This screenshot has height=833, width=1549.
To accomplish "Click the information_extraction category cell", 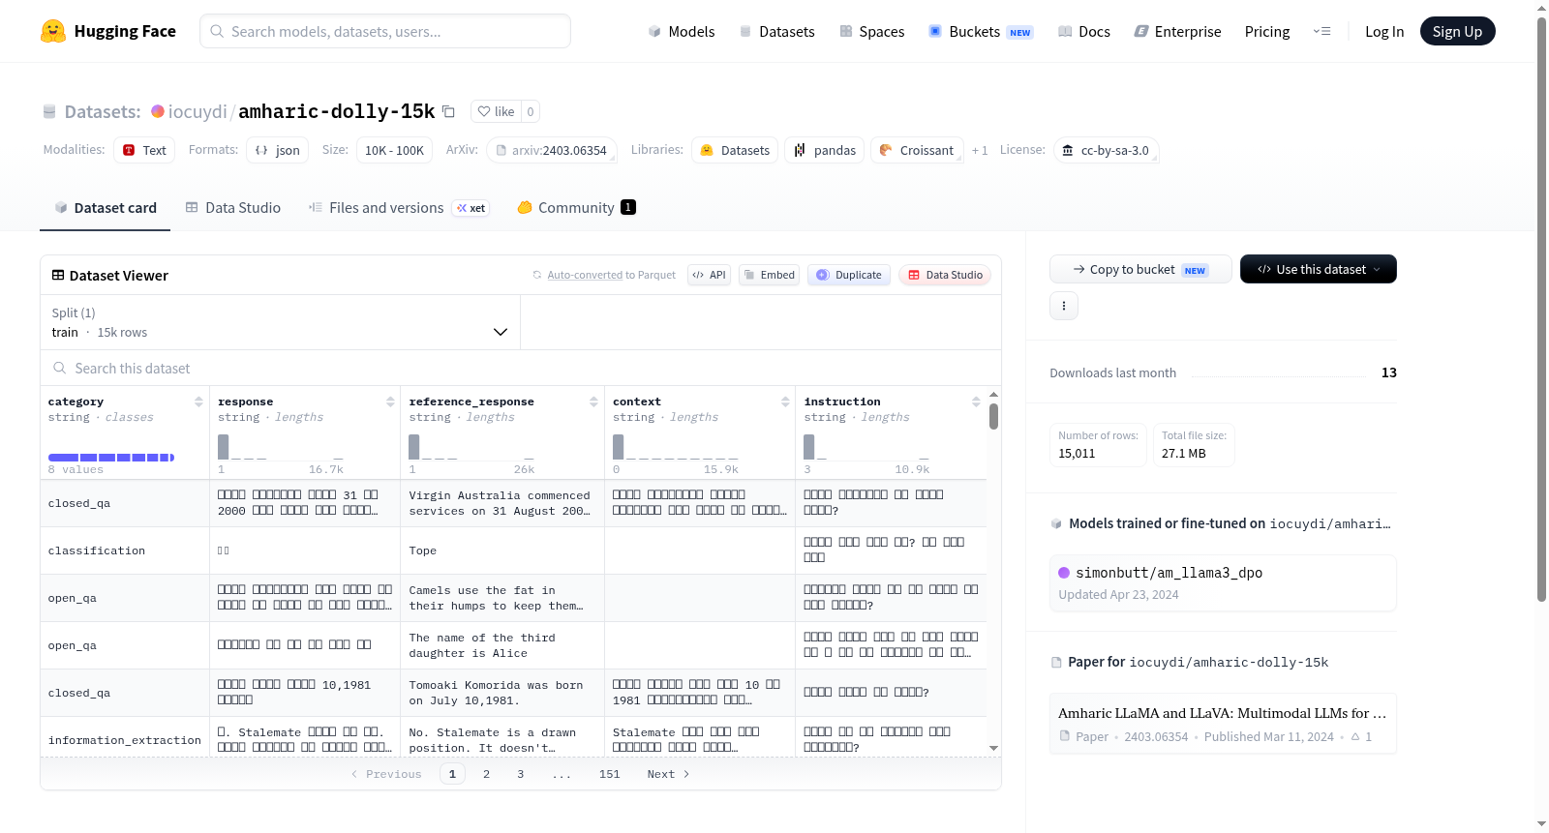I will [125, 740].
